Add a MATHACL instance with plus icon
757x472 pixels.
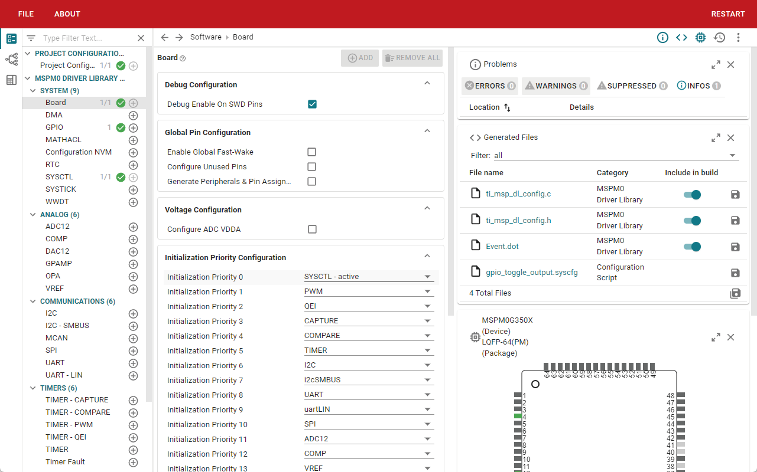[x=133, y=140]
